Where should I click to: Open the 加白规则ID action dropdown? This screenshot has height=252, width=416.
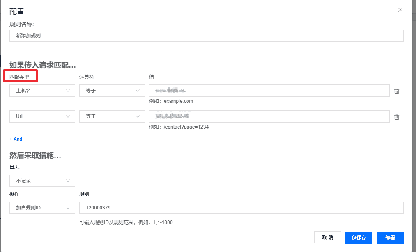42,208
